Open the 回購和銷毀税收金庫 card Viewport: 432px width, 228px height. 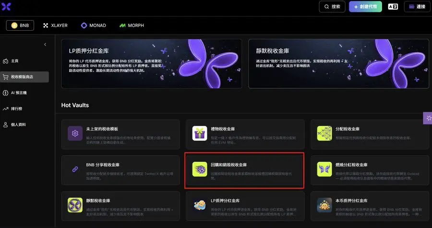[x=245, y=170]
